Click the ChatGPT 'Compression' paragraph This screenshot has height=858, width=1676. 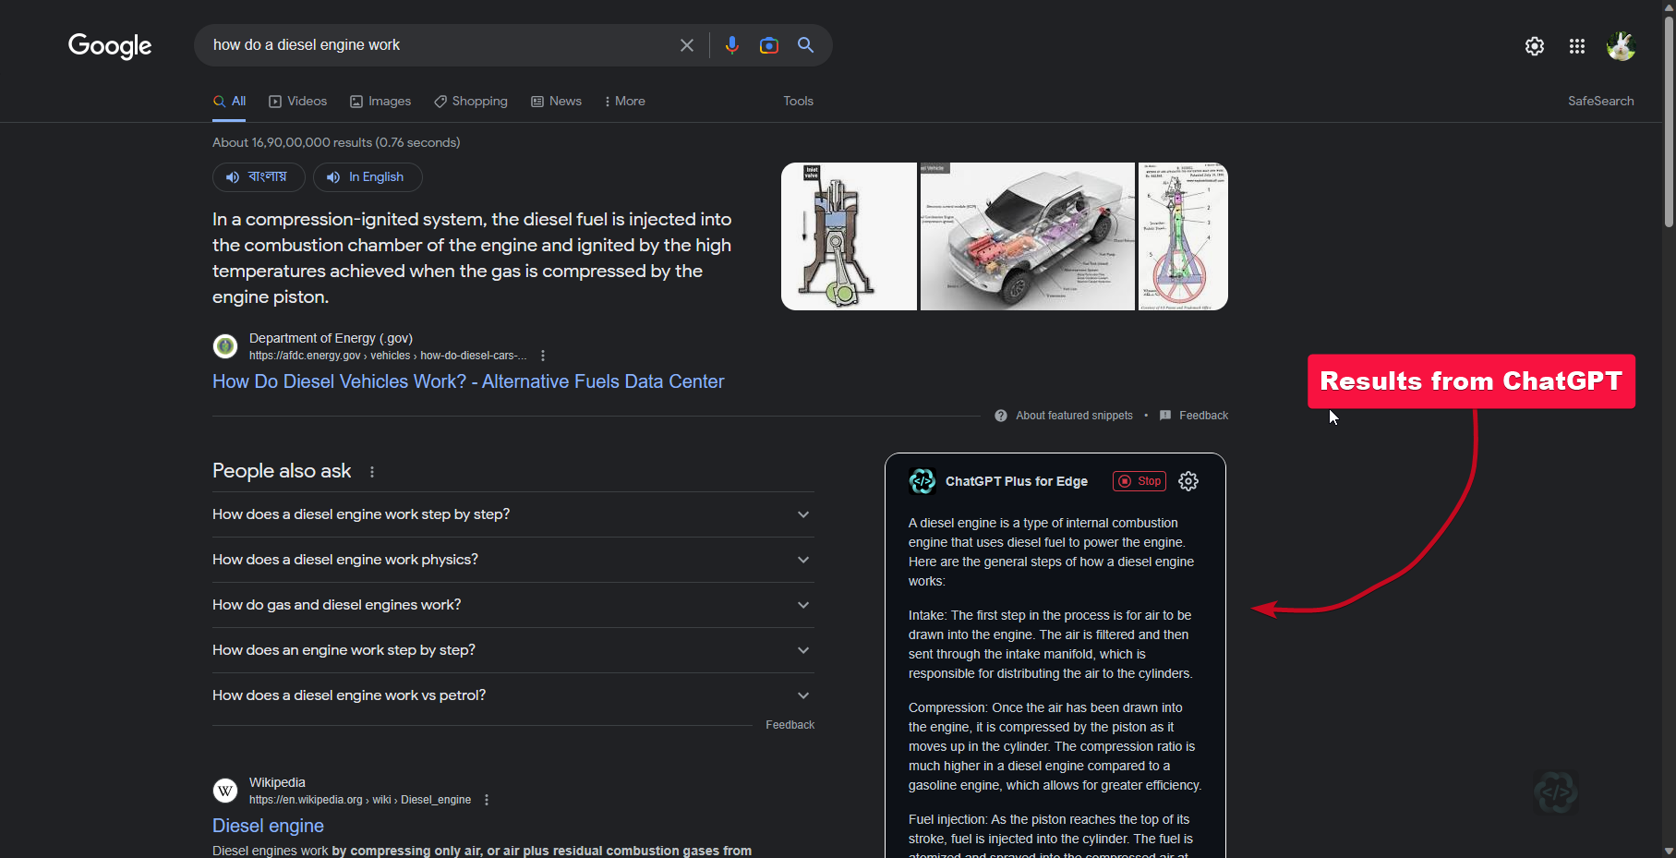point(1055,746)
